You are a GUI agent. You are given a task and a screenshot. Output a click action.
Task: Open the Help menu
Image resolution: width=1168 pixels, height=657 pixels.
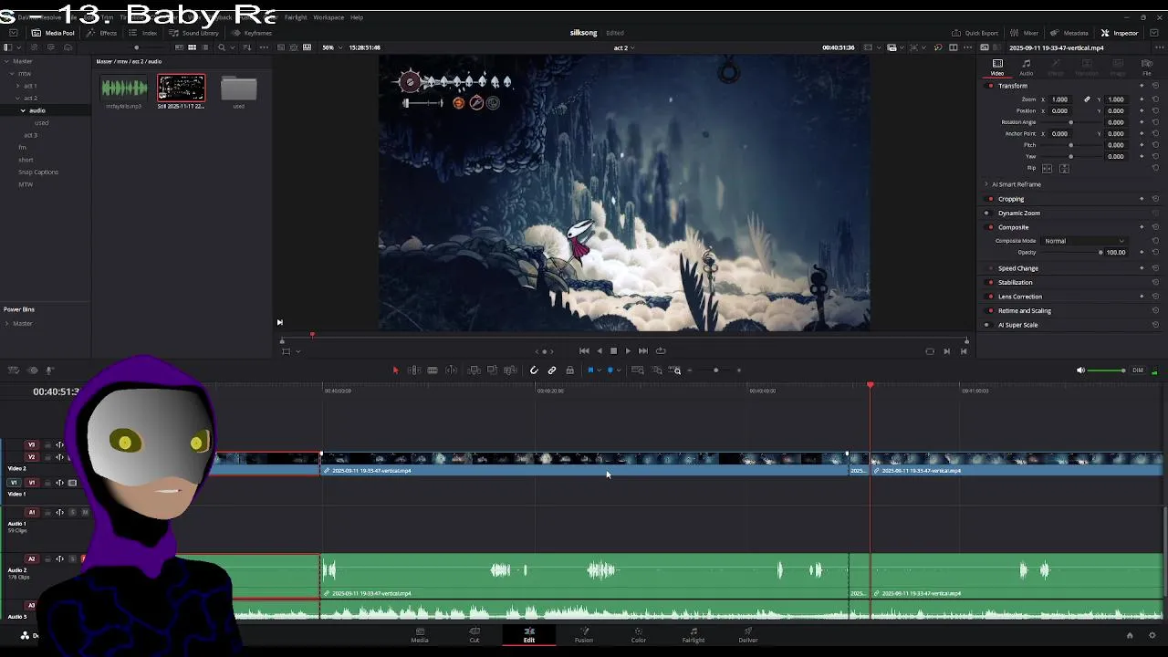point(357,17)
